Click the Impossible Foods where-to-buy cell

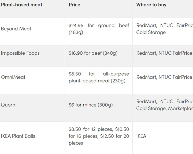coord(164,53)
